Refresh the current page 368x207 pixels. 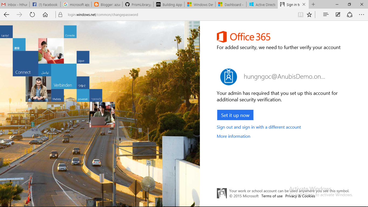(x=32, y=15)
